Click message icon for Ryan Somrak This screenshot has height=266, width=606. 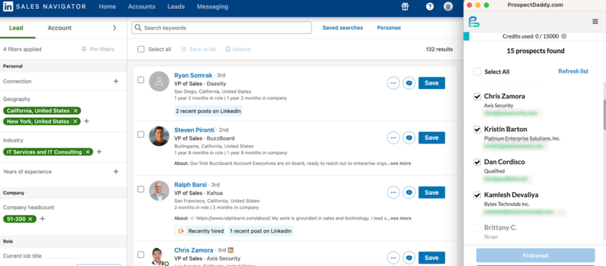pyautogui.click(x=409, y=83)
